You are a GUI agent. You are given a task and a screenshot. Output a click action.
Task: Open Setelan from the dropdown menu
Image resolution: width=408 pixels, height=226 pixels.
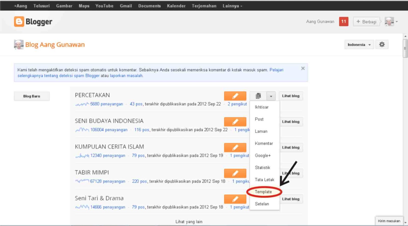pos(264,204)
